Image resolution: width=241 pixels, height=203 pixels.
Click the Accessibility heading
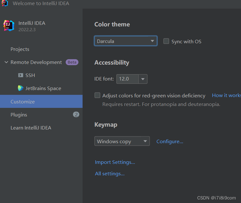point(112,63)
